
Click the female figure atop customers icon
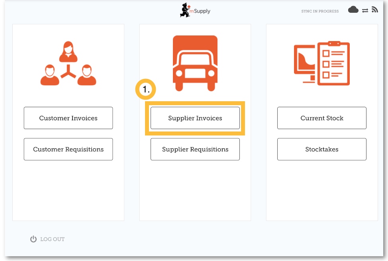pyautogui.click(x=68, y=52)
